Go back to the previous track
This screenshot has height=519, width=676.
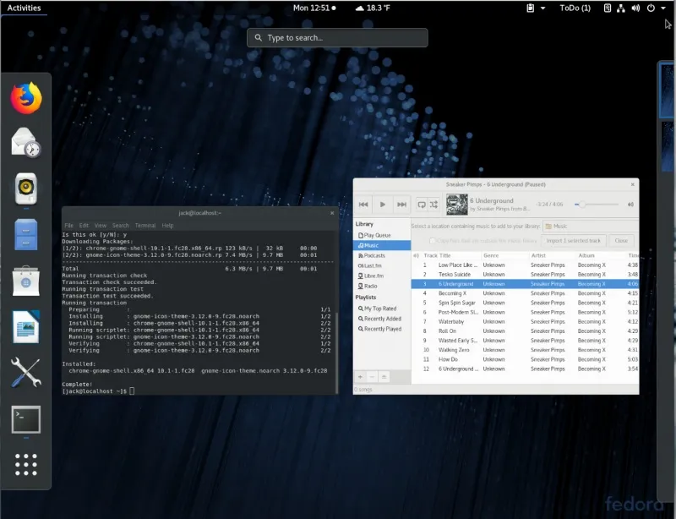click(x=363, y=204)
